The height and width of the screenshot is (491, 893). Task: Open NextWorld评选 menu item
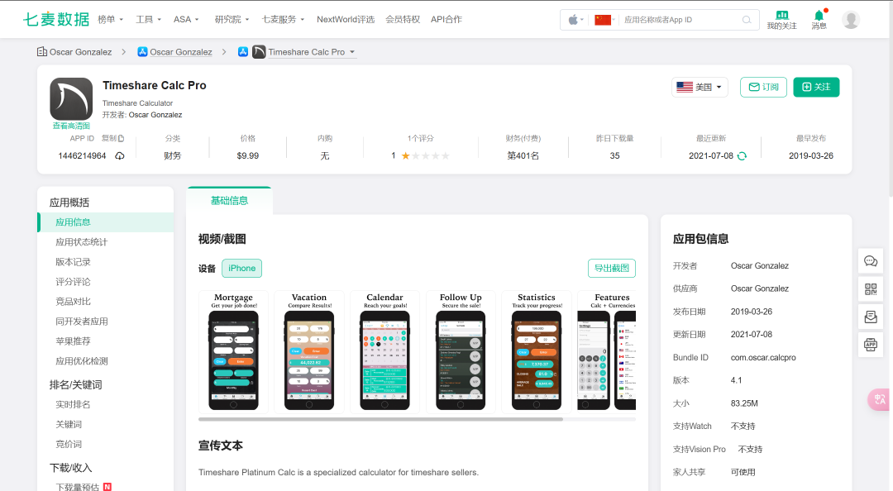coord(345,19)
